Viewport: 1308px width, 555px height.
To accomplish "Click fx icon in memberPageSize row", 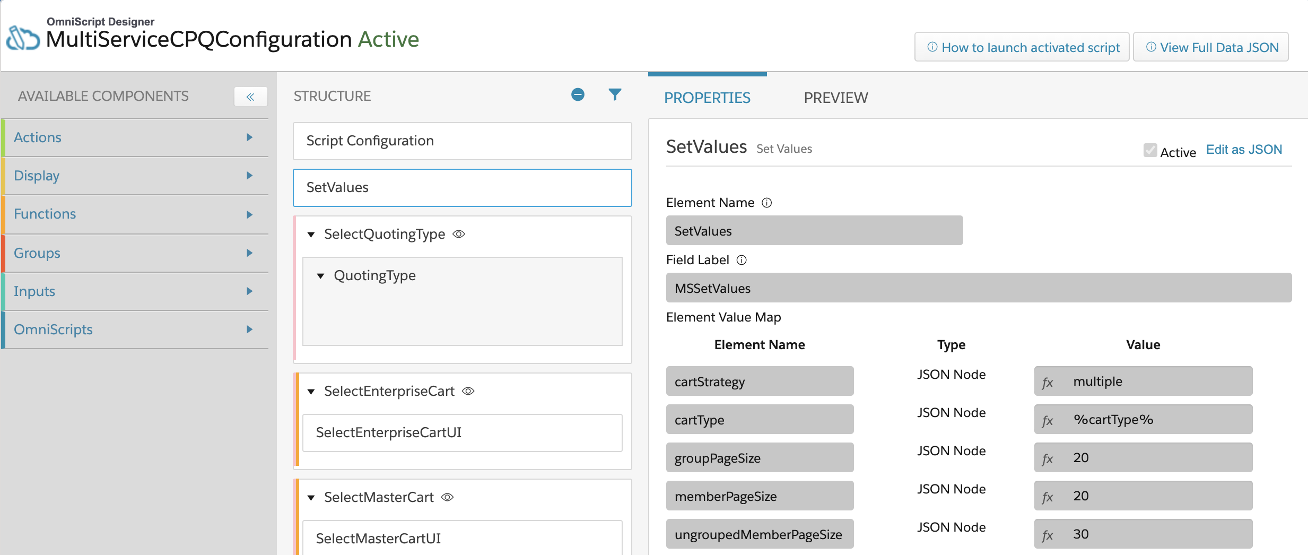I will [1048, 497].
